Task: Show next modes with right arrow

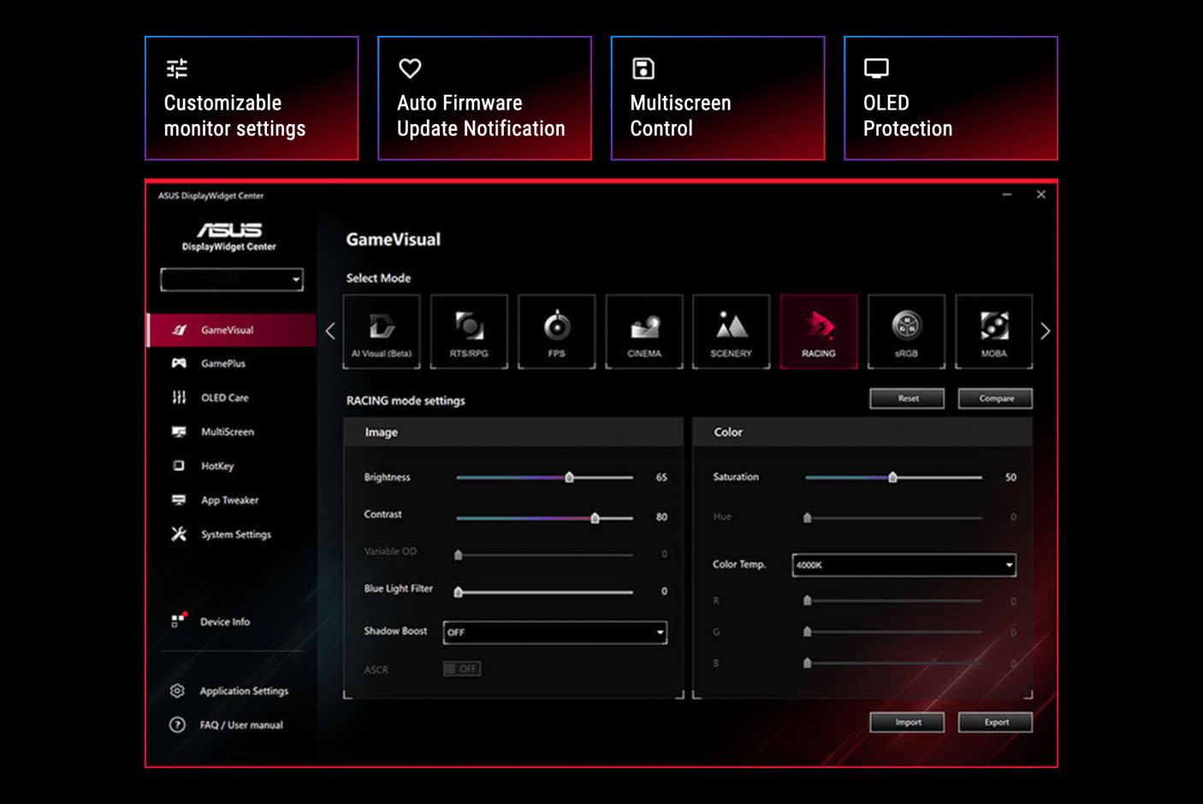Action: 1045,331
